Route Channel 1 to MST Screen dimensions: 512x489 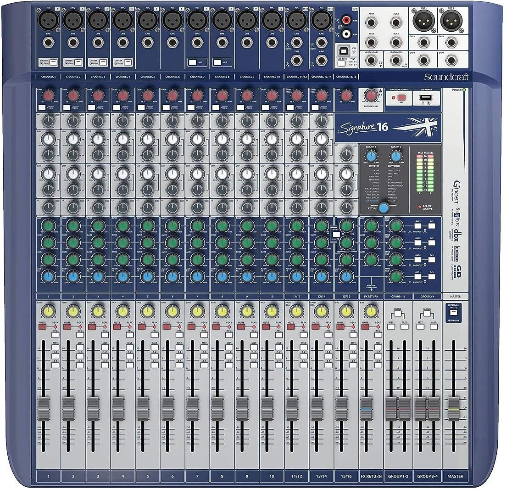[x=55, y=348]
